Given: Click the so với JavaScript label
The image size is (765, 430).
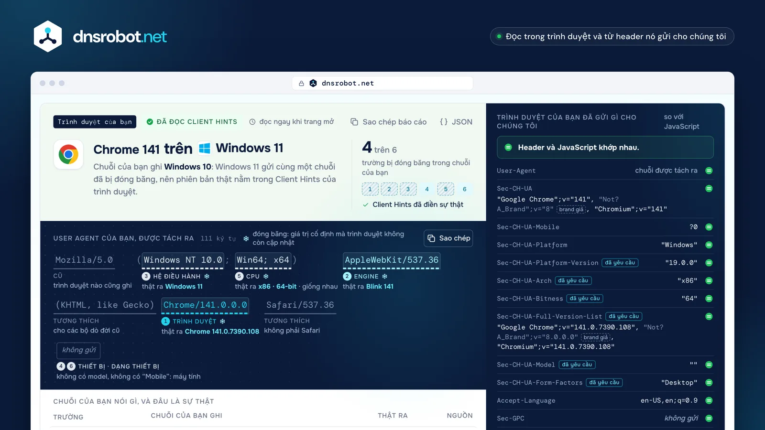Looking at the screenshot, I should point(681,122).
